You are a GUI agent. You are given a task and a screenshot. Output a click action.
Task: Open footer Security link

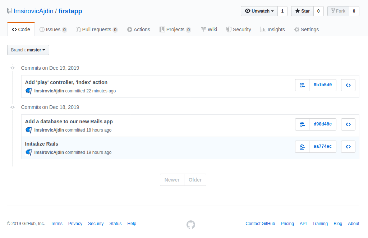click(x=96, y=224)
